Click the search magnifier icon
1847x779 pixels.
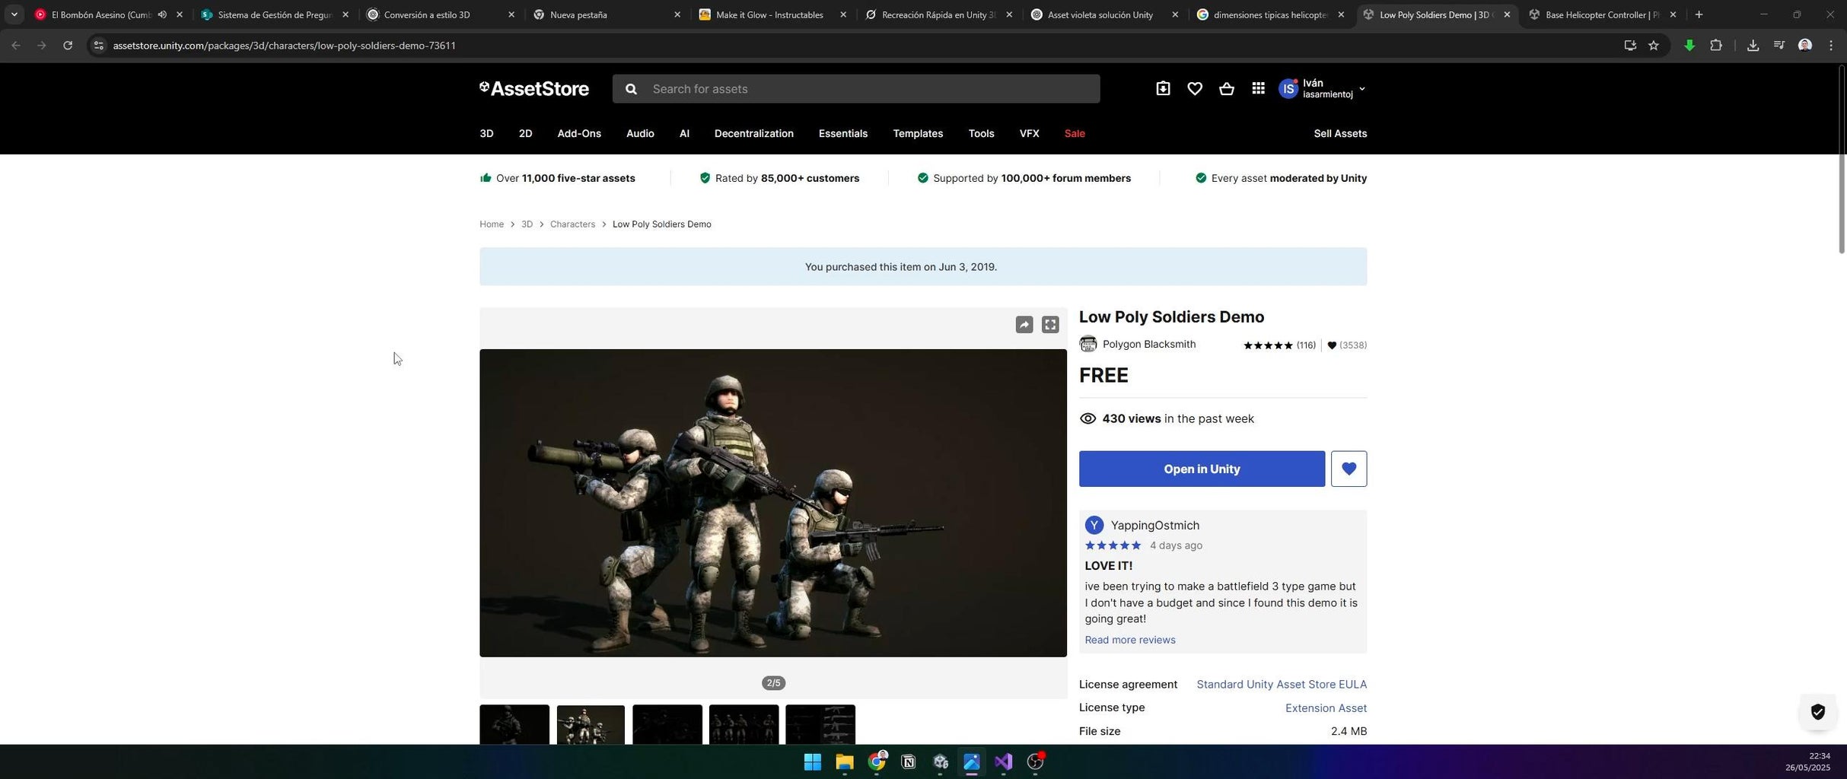click(x=631, y=89)
